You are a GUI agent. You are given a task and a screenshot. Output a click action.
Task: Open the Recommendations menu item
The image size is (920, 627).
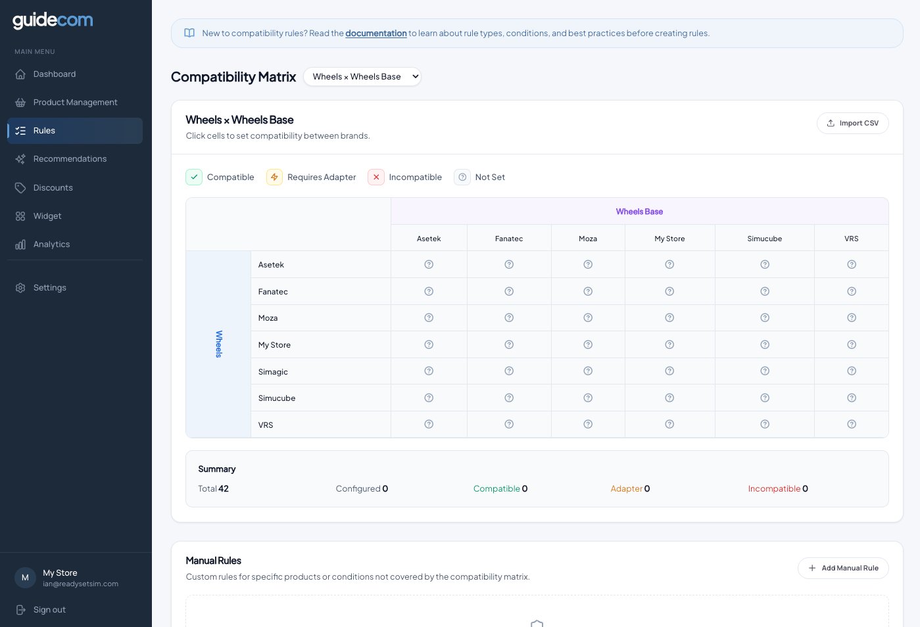pyautogui.click(x=70, y=159)
